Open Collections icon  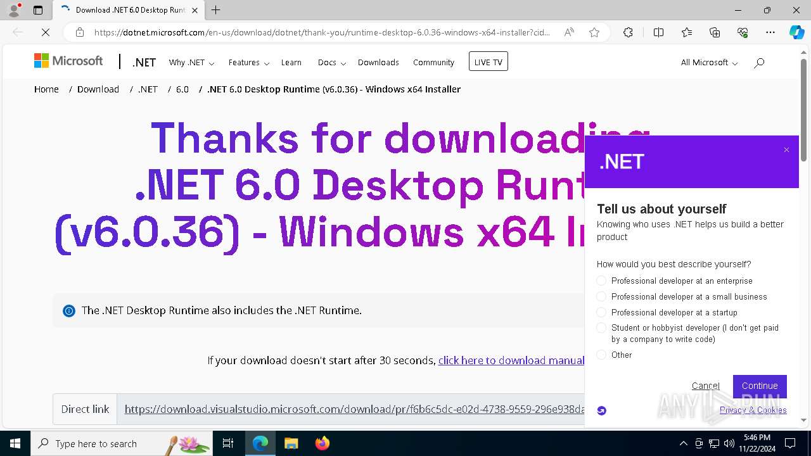[715, 32]
